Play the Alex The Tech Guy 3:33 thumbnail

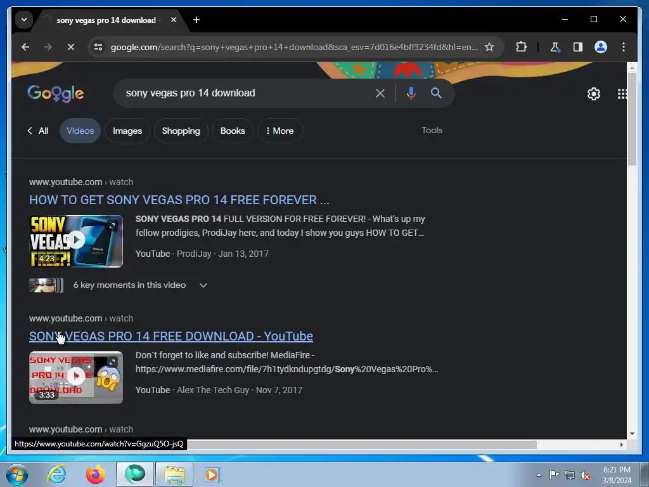(76, 377)
